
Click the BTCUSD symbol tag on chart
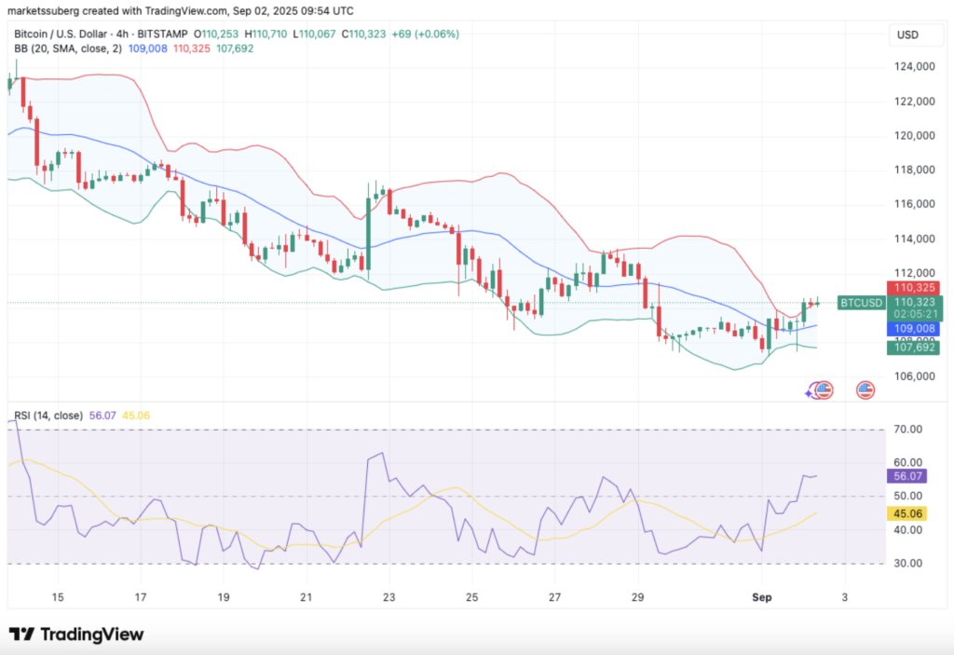tap(862, 303)
